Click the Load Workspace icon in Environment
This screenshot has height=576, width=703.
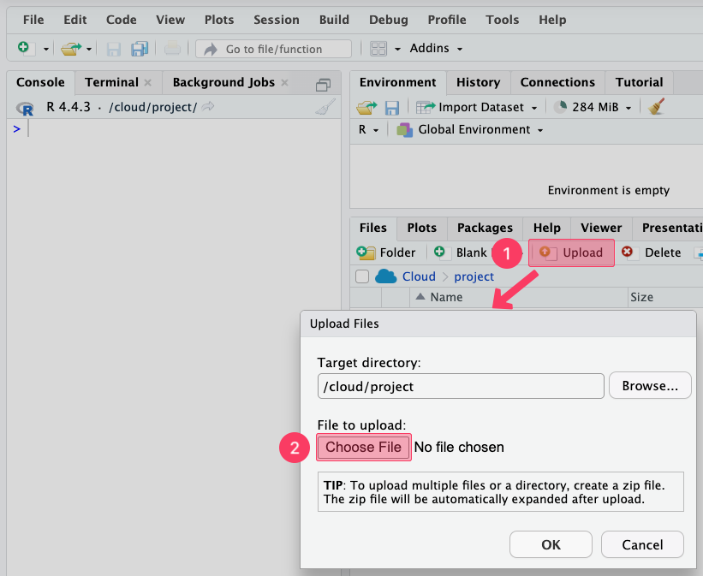tap(366, 107)
